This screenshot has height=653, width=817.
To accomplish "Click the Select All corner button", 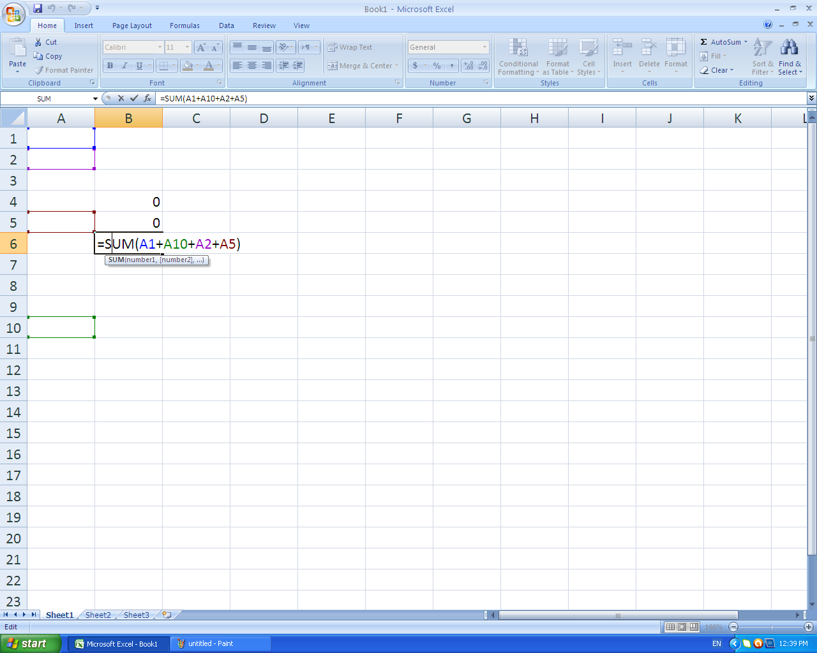I will pos(13,118).
